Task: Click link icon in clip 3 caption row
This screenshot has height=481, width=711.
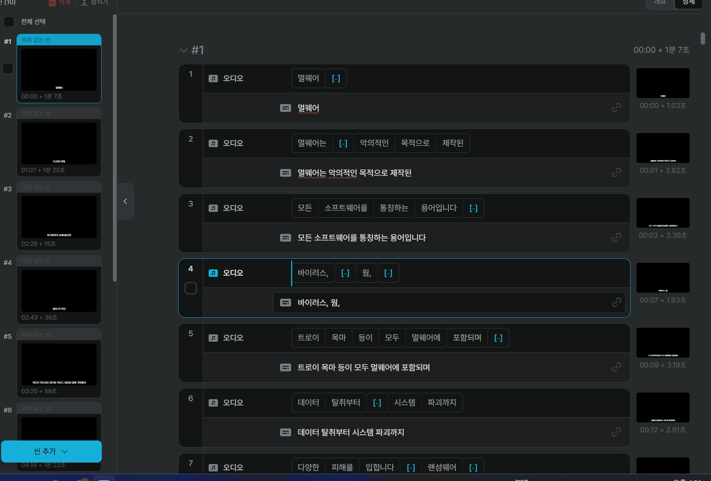Action: pyautogui.click(x=617, y=237)
